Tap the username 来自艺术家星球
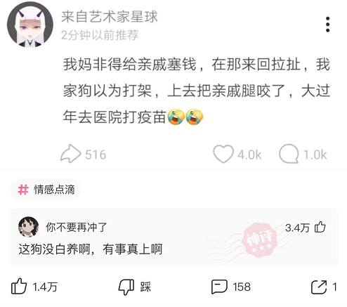 (109, 17)
